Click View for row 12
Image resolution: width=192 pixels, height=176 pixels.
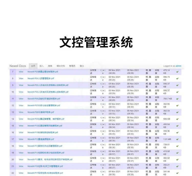pyautogui.click(x=21, y=105)
